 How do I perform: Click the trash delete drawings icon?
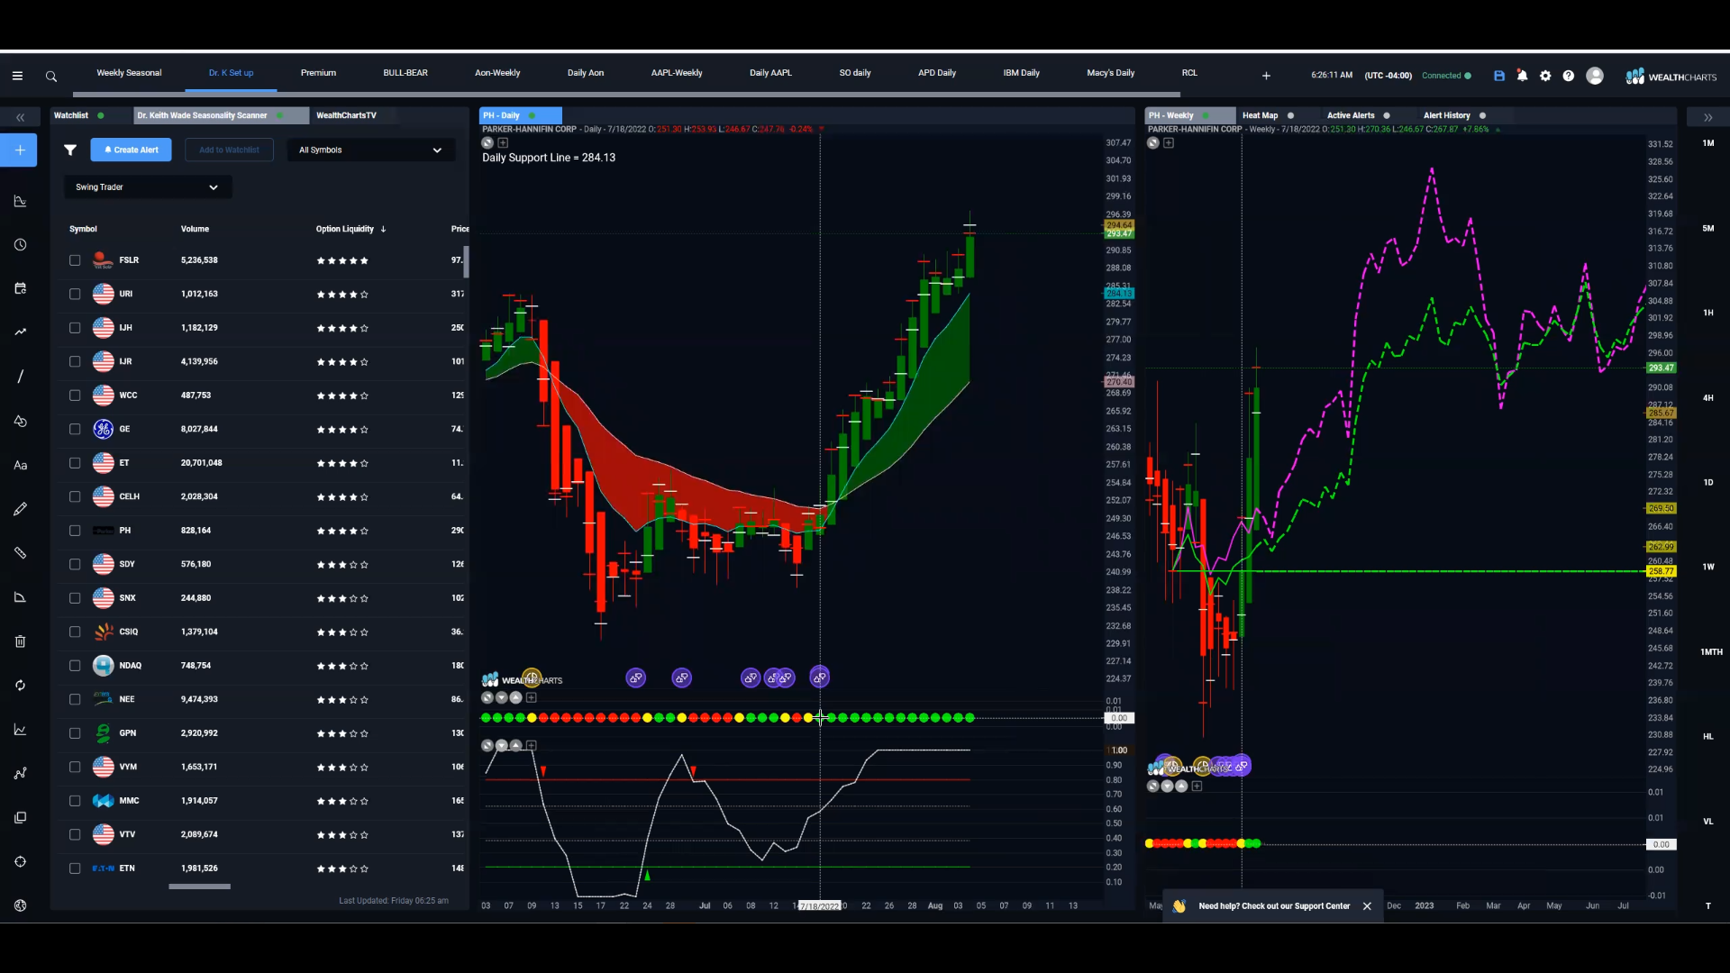[20, 641]
